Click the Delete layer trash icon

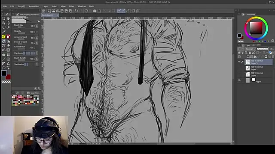[x=273, y=57]
